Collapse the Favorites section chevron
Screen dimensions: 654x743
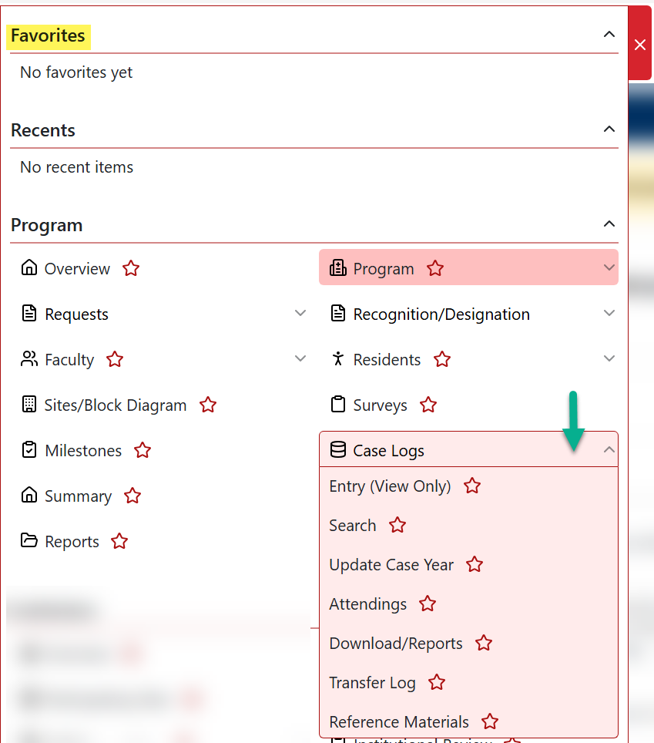[609, 34]
